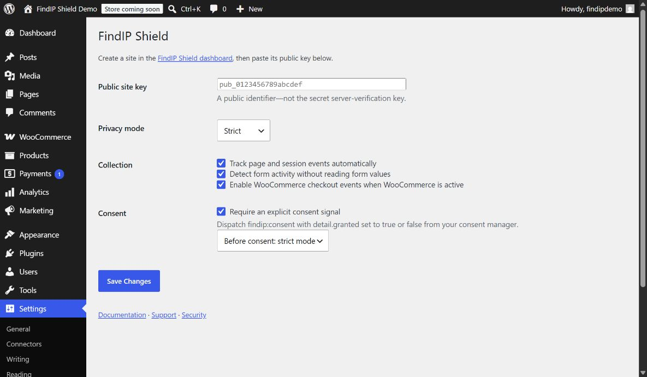Click the Pages menu label
647x377 pixels.
[x=29, y=94]
